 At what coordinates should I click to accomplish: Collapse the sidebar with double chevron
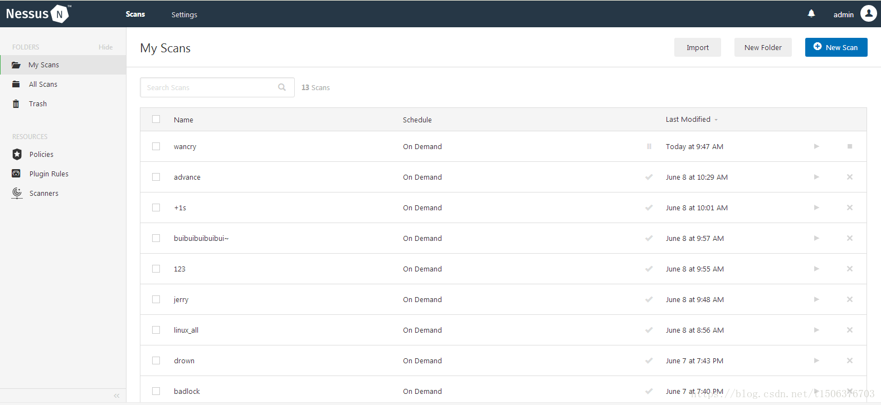pyautogui.click(x=116, y=396)
